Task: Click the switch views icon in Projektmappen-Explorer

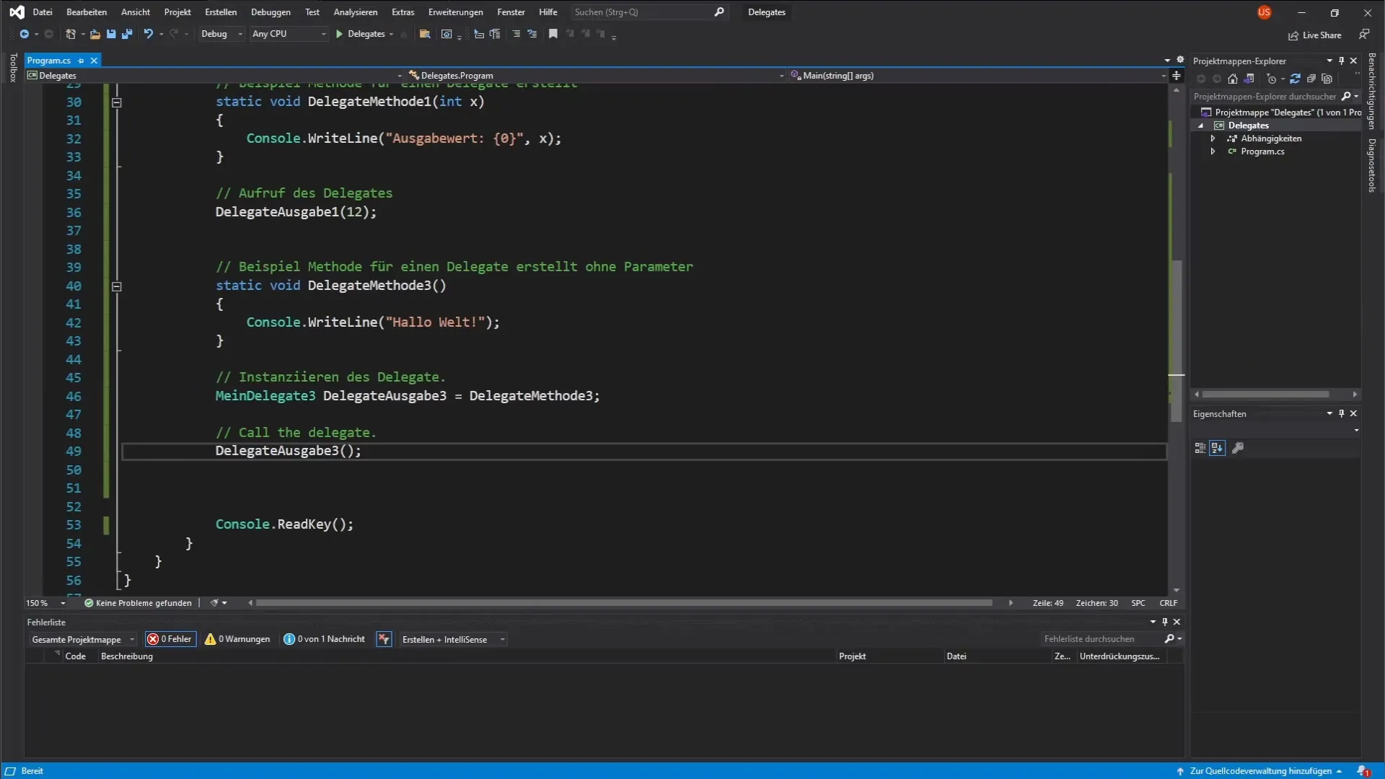Action: pyautogui.click(x=1249, y=79)
